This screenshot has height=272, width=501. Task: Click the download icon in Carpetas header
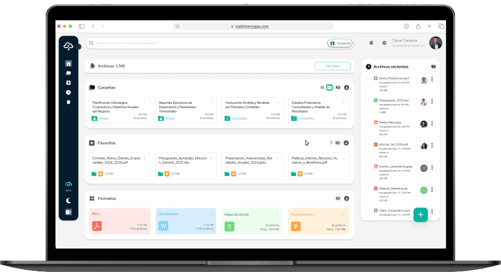click(347, 87)
